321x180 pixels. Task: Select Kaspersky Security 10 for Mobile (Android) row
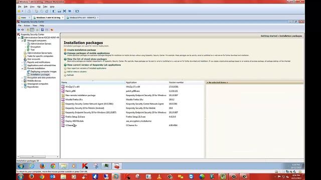[x=132, y=108]
